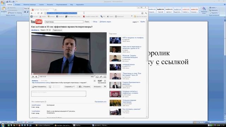Click the highlighted Chrome address bar URL
226x127 pixels.
[62, 13]
